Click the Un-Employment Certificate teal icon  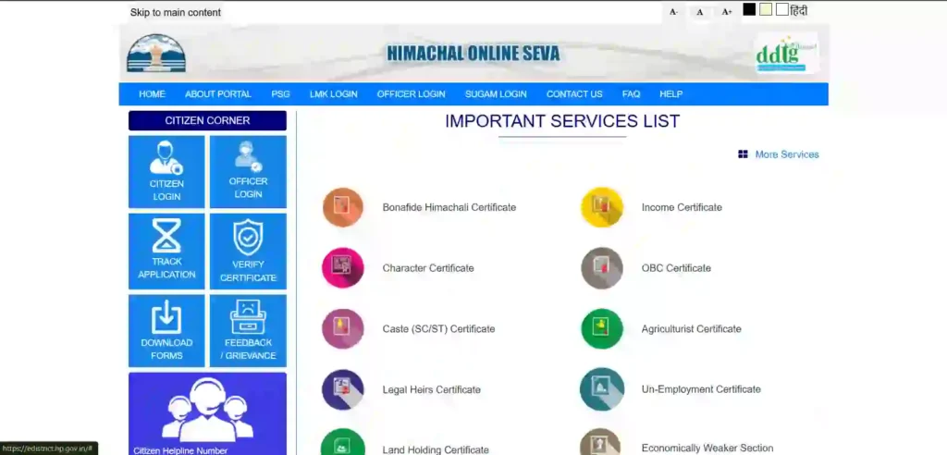(601, 389)
